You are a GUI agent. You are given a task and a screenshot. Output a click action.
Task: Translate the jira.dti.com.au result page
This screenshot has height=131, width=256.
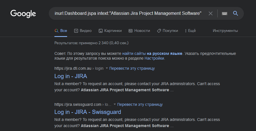132,68
